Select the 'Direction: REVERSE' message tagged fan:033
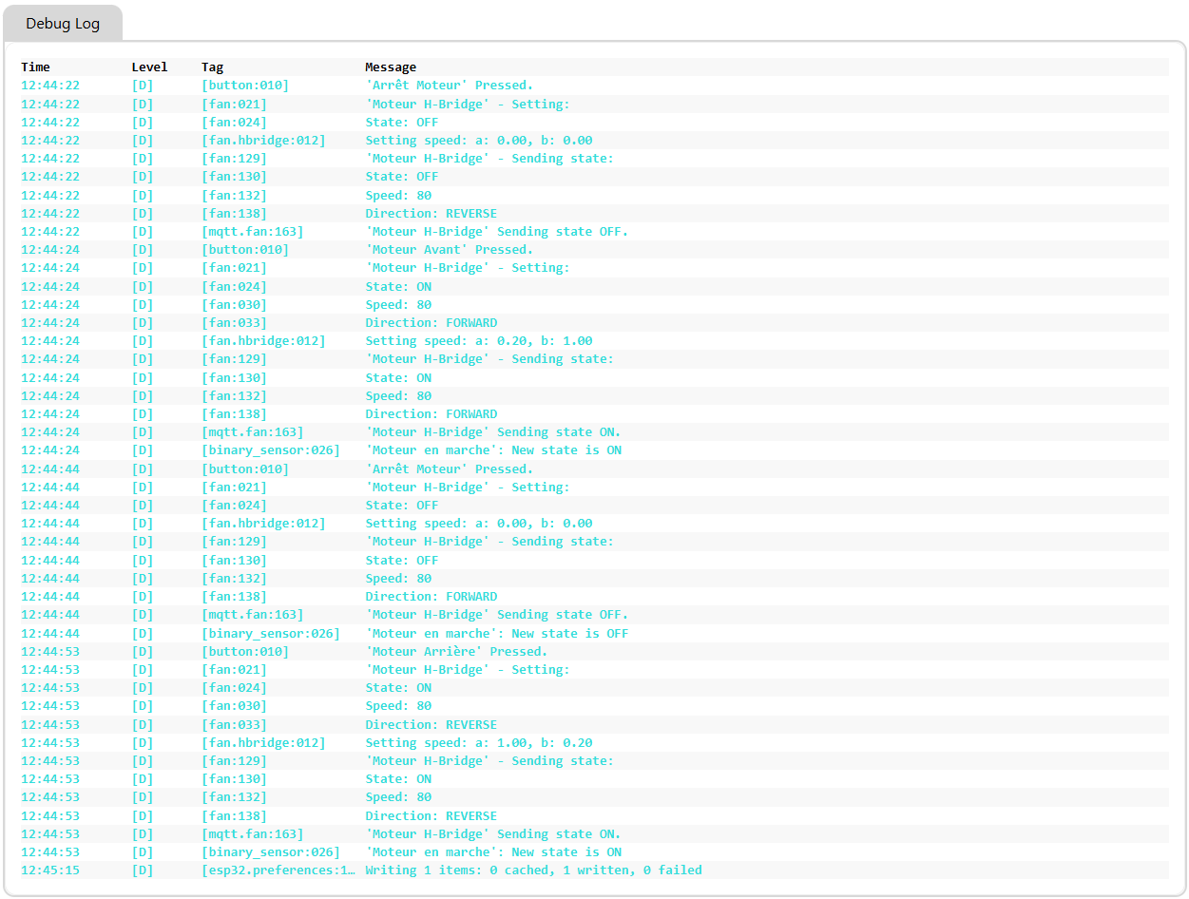This screenshot has width=1189, height=899. point(431,725)
